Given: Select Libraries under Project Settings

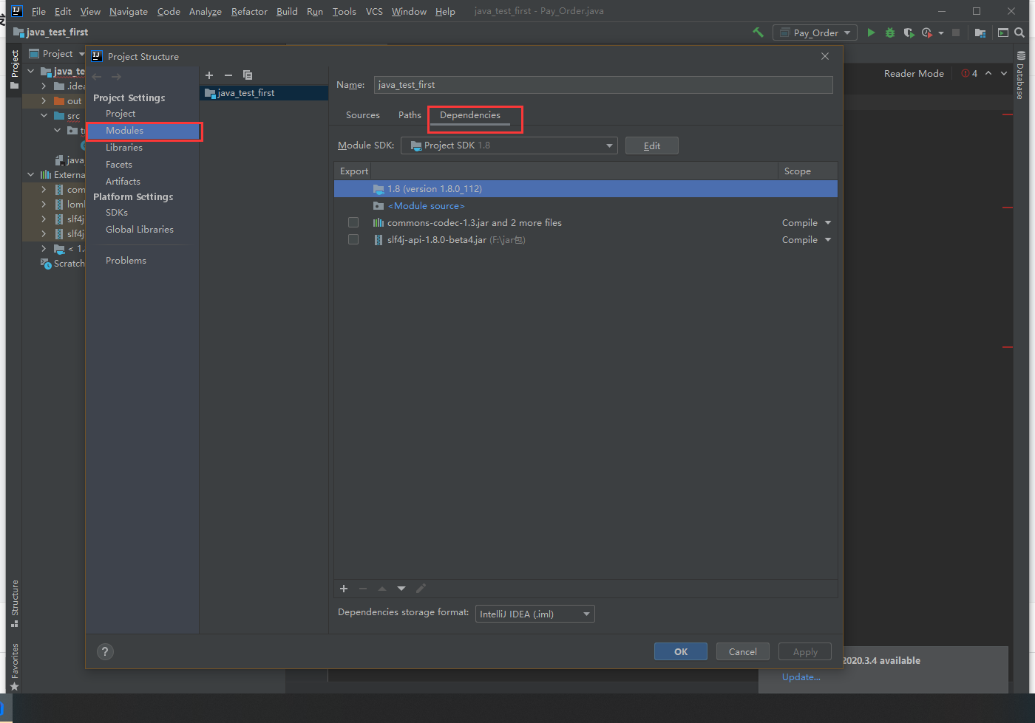Looking at the screenshot, I should (124, 148).
